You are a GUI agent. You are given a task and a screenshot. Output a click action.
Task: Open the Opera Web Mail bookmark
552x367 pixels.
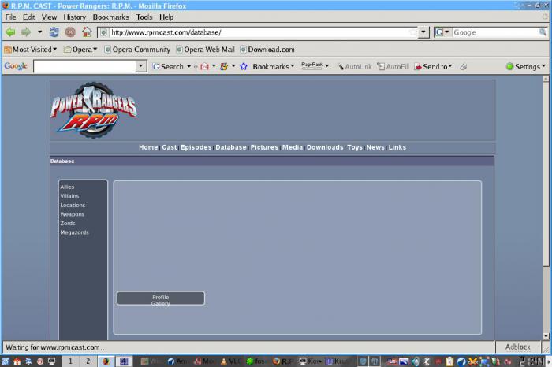205,50
